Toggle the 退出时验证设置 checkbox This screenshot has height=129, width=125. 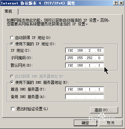point(13,109)
